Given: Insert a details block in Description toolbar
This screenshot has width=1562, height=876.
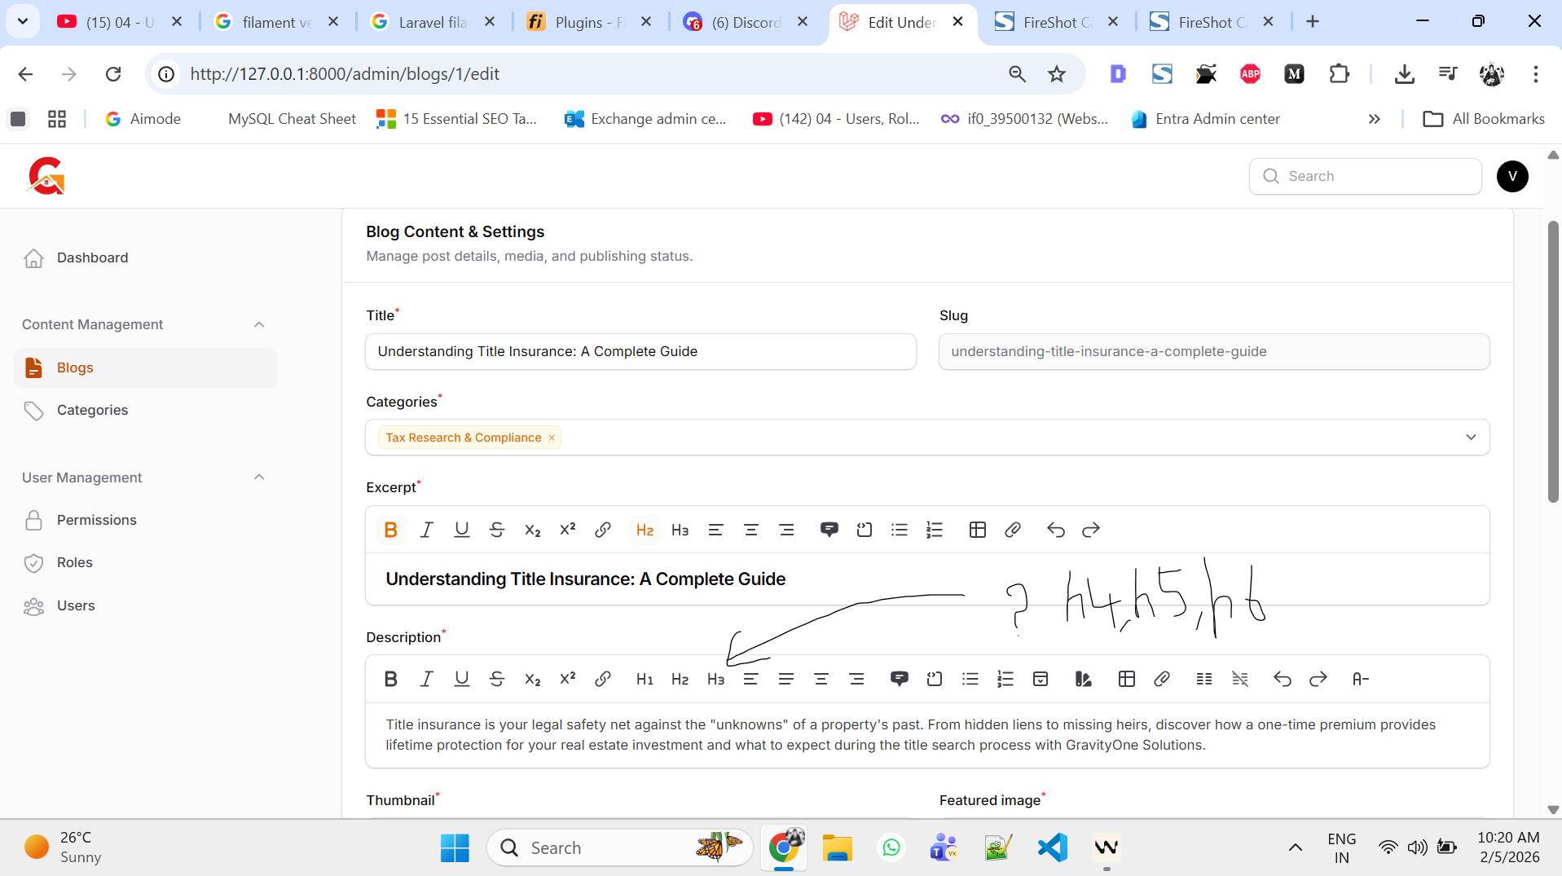Looking at the screenshot, I should (1041, 679).
